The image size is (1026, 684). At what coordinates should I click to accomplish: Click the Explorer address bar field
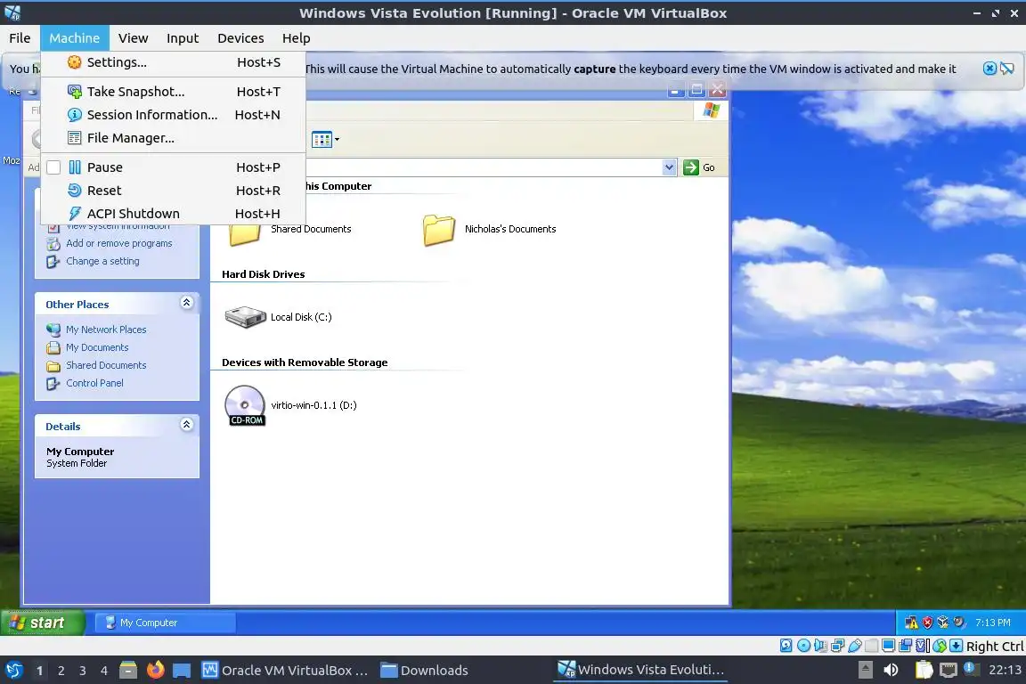point(484,167)
